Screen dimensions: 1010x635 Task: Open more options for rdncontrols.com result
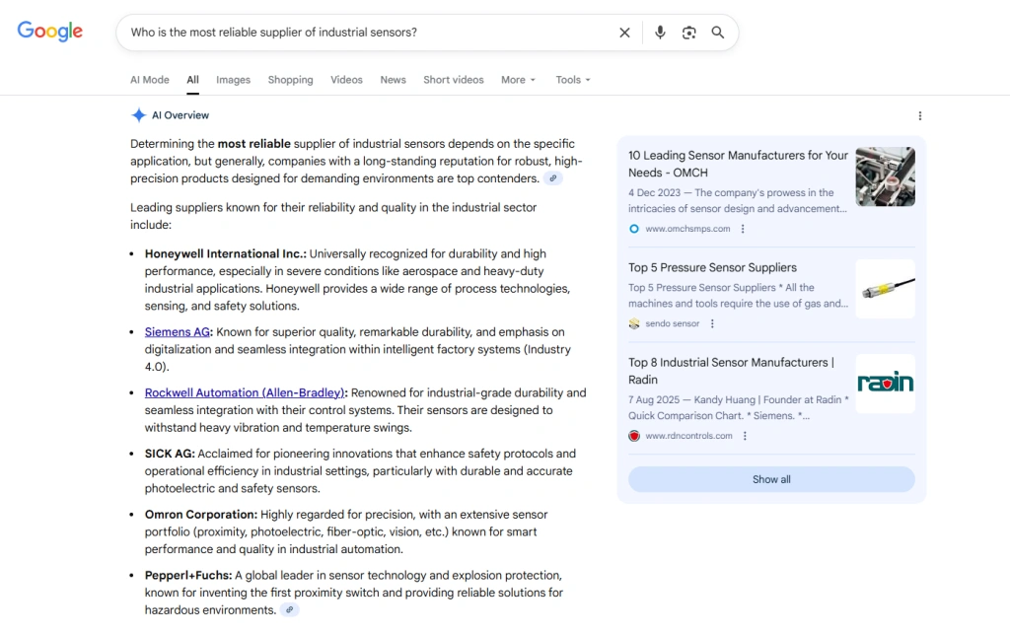click(745, 436)
